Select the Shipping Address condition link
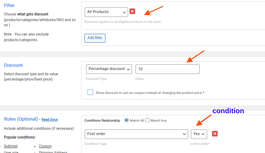265x153 pixels. click(x=53, y=152)
